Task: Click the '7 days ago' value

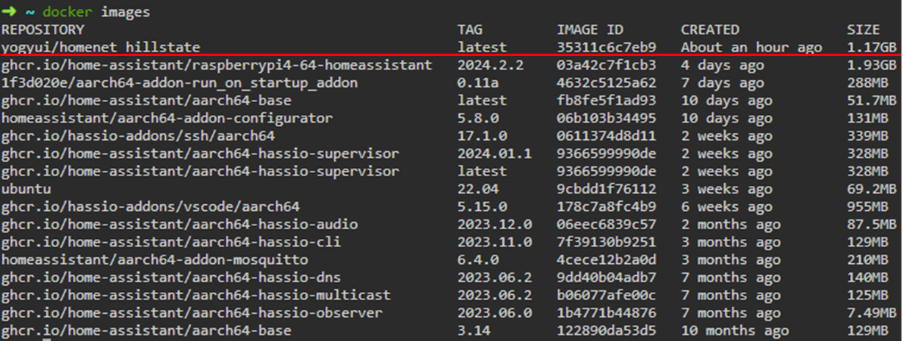Action: tap(722, 83)
